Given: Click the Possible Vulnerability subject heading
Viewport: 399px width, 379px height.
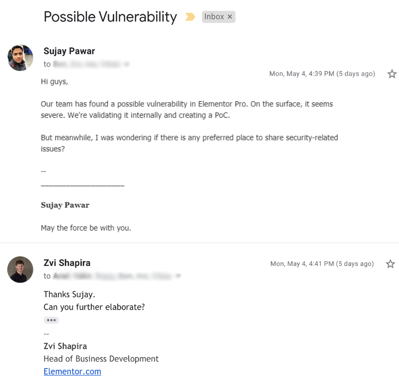Looking at the screenshot, I should [x=110, y=17].
